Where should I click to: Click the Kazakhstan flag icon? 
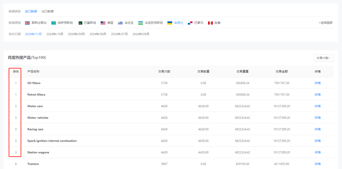[x=54, y=23]
